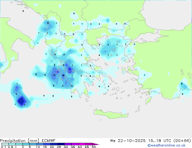Click the '22-10-2025' date text
The height and width of the screenshot is (148, 192).
(x=132, y=141)
